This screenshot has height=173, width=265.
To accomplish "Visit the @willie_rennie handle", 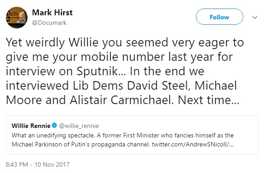I will point(79,126).
